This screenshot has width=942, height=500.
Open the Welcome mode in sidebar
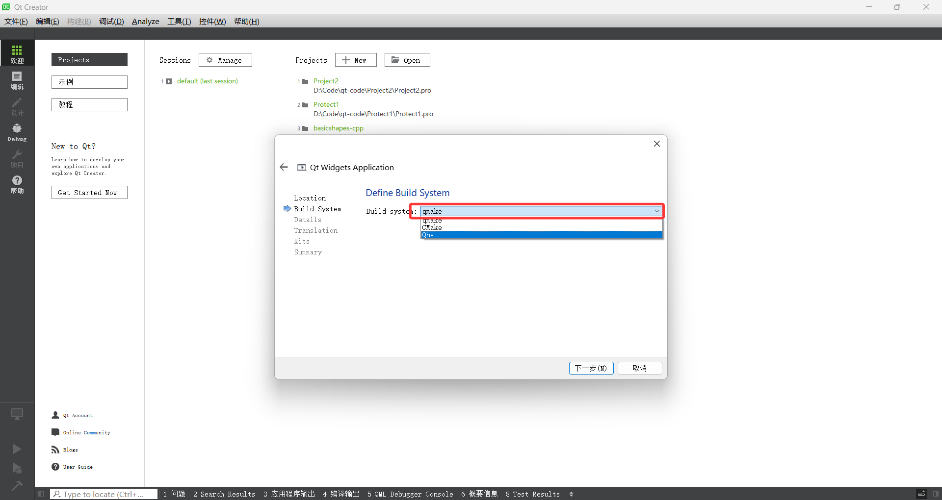(17, 53)
